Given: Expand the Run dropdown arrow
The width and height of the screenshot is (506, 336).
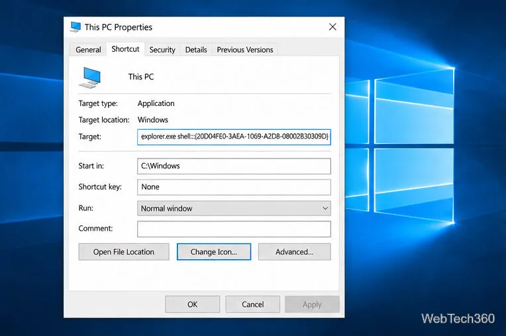Looking at the screenshot, I should 325,209.
